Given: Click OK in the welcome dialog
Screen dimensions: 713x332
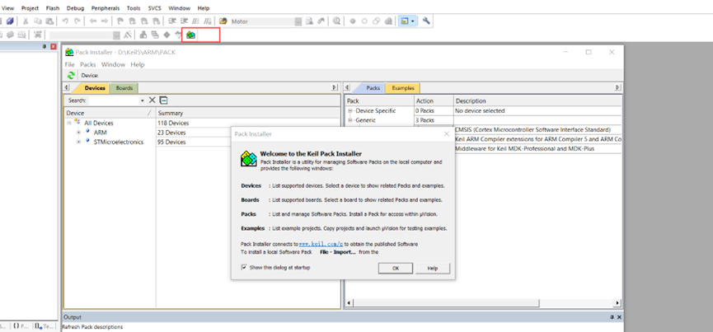Looking at the screenshot, I should (x=396, y=269).
